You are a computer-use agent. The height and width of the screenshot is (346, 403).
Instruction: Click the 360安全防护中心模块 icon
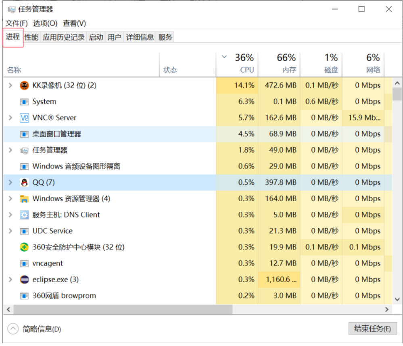tap(24, 247)
